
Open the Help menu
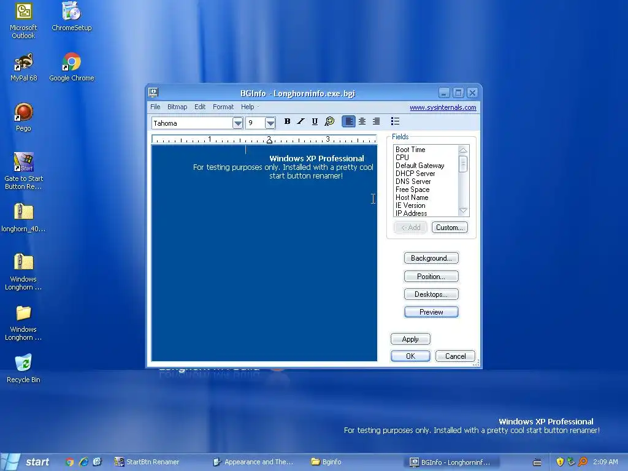pos(247,107)
